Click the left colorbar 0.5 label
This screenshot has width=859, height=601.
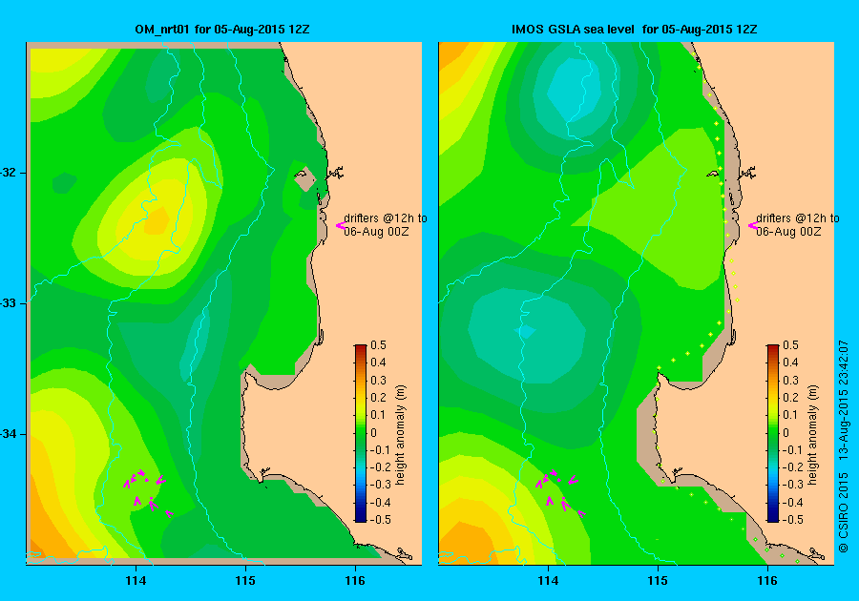click(x=378, y=344)
